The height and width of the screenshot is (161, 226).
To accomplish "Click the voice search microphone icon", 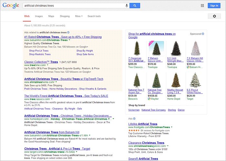I will click(127, 5).
